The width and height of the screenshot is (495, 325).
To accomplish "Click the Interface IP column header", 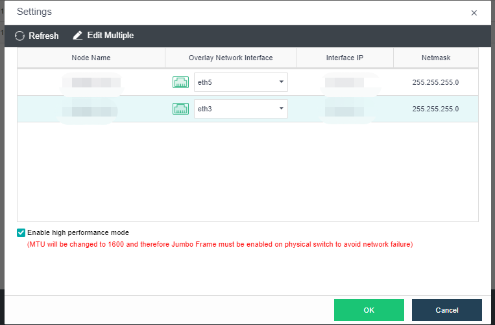I will [x=344, y=58].
